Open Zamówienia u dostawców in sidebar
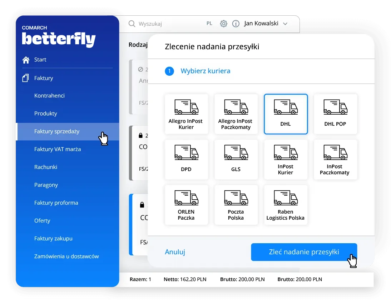 click(66, 256)
